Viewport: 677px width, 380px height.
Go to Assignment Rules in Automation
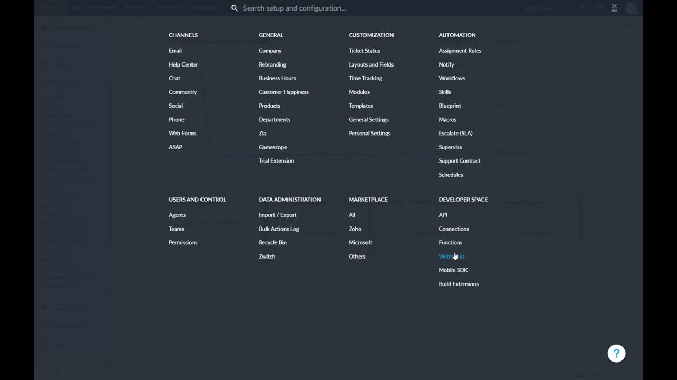coord(460,51)
